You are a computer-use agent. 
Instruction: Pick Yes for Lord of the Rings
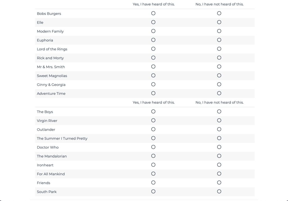(153, 49)
